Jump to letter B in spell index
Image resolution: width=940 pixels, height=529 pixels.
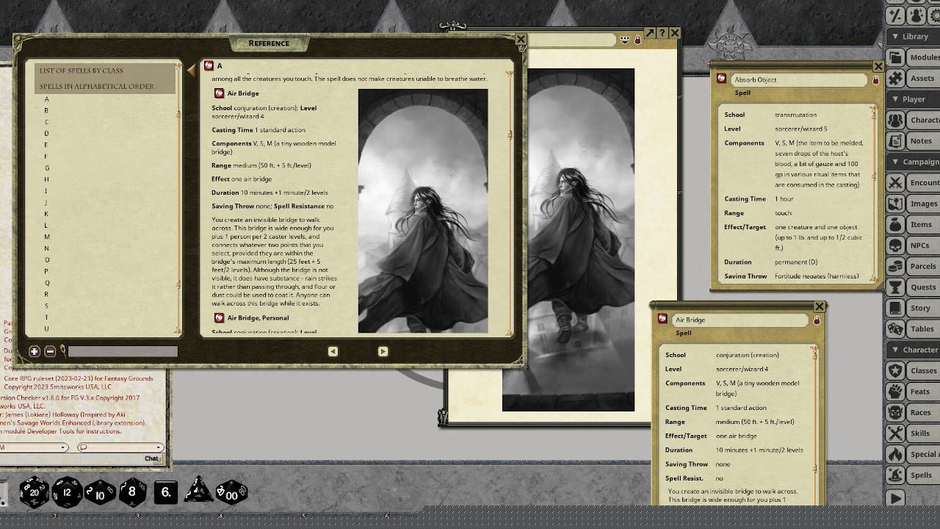pyautogui.click(x=46, y=110)
